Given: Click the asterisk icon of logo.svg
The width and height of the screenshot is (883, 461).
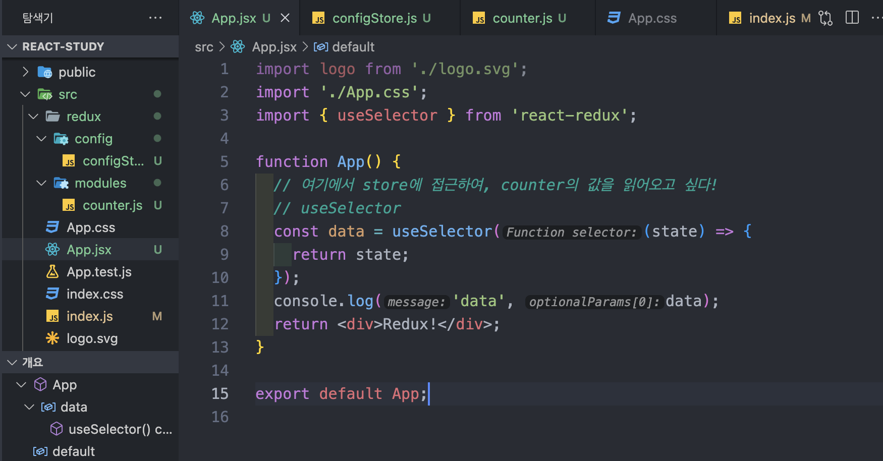Looking at the screenshot, I should point(52,338).
